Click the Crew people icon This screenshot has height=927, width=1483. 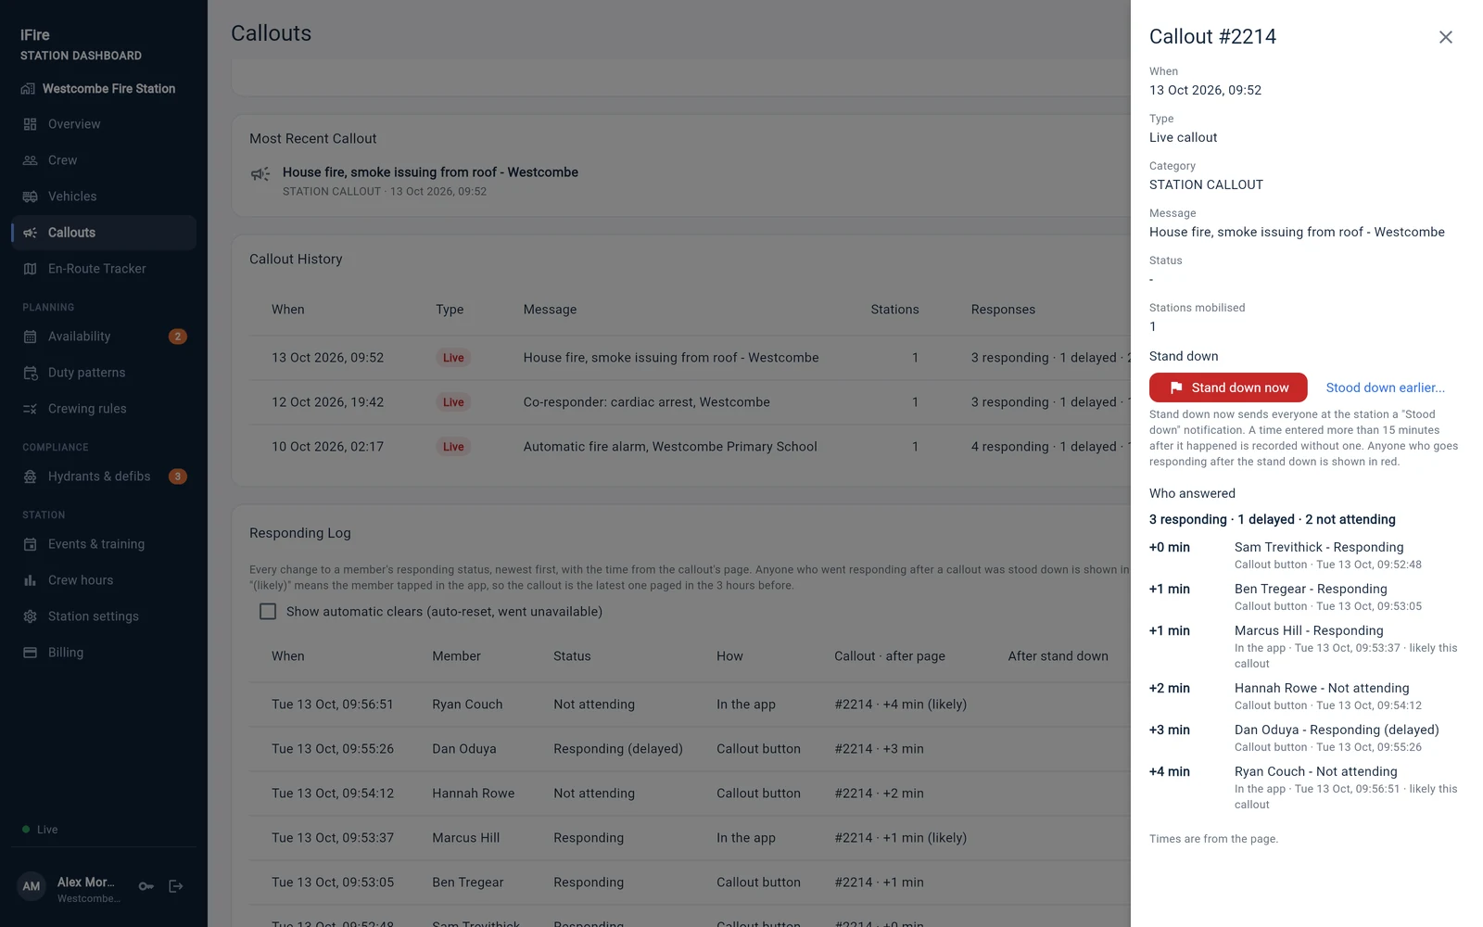coord(30,160)
